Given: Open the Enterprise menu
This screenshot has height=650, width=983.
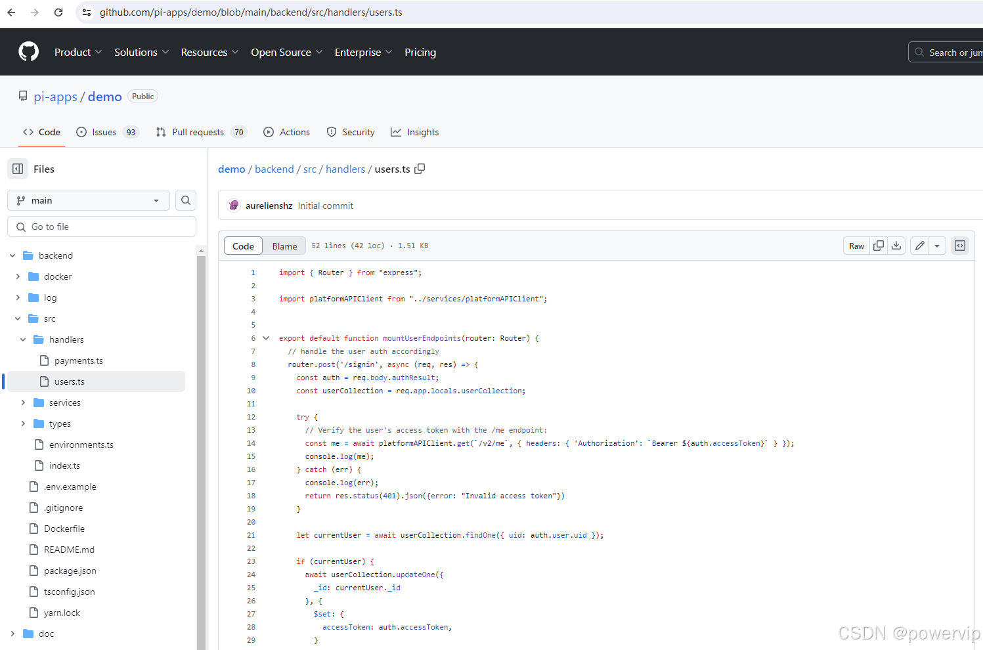Looking at the screenshot, I should click(363, 52).
